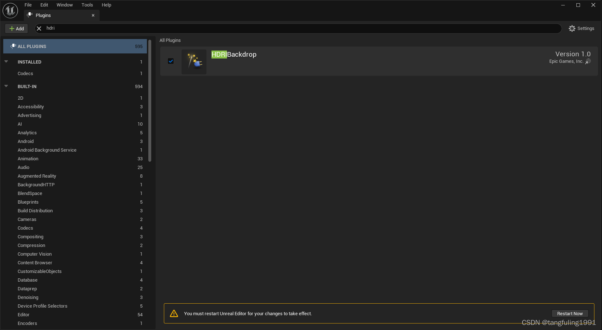The image size is (602, 330).
Task: Open the File menu
Action: pos(28,5)
